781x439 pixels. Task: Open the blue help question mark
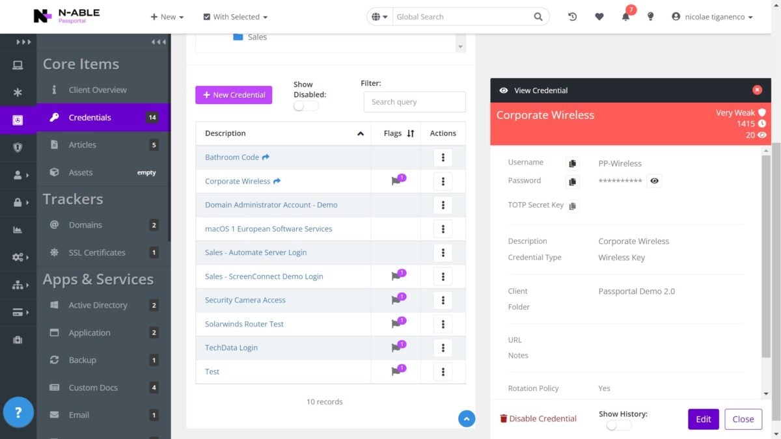click(18, 412)
